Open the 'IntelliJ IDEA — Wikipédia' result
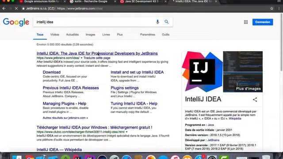 59,150
